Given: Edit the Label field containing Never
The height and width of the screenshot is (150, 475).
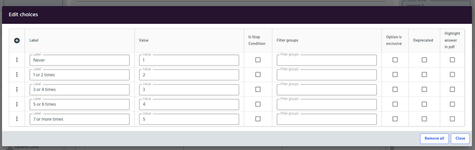Looking at the screenshot, I should coord(80,60).
